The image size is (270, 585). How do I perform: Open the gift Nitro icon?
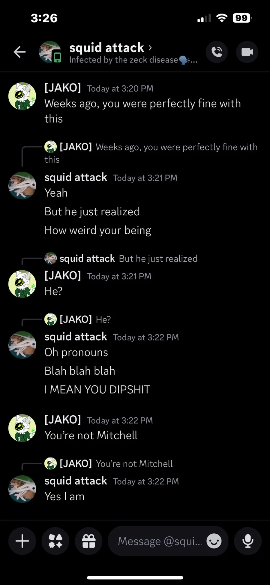(88, 541)
